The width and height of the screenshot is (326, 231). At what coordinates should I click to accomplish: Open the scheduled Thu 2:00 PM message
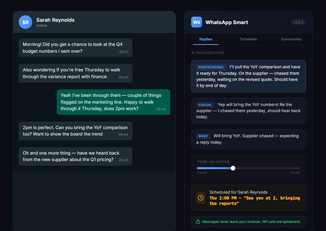(x=254, y=198)
